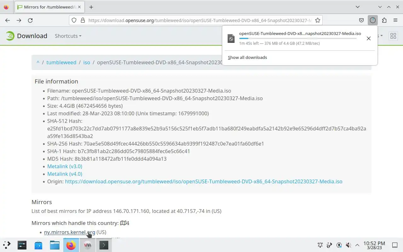Image resolution: width=403 pixels, height=252 pixels.
Task: Expand the Shortcuts dropdown
Action: pyautogui.click(x=68, y=36)
